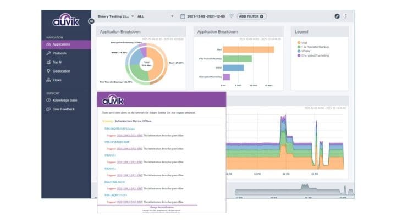Click the Infrastructure Device Offline heading
The height and width of the screenshot is (223, 396).
click(x=133, y=121)
